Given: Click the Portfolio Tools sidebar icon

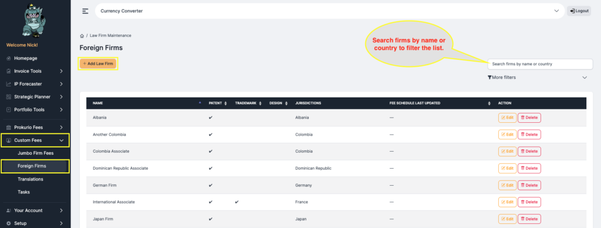Looking at the screenshot, I should click(8, 110).
